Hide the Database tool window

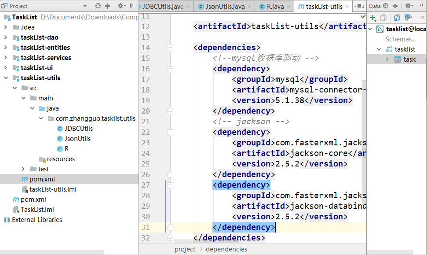pyautogui.click(x=420, y=6)
